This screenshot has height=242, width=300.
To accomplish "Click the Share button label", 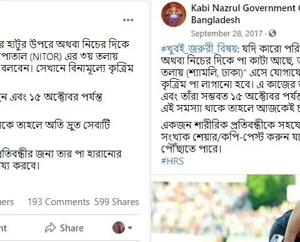I will click(72, 228).
